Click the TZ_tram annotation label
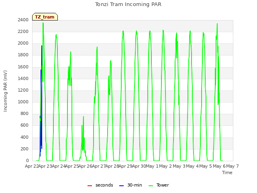Screen dimensions: 257x193 tap(45, 17)
